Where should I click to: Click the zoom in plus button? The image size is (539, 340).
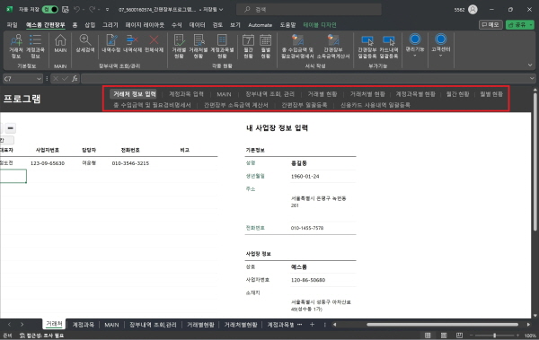517,336
